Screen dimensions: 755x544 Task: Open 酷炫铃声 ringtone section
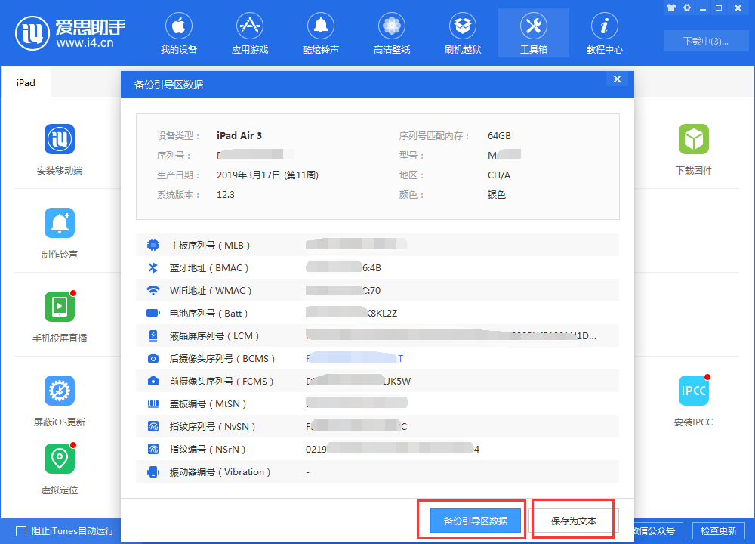click(321, 33)
